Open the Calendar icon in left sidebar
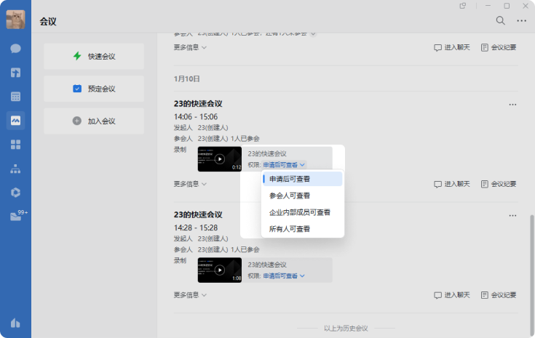 click(x=15, y=96)
